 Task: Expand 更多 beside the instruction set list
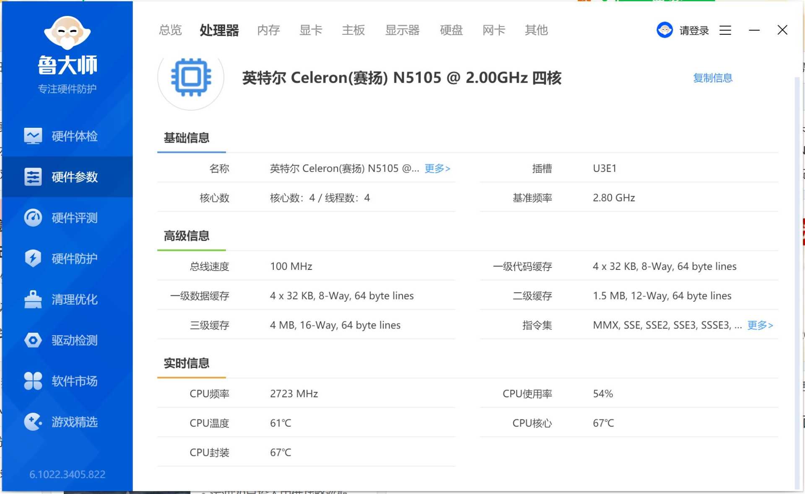tap(760, 325)
